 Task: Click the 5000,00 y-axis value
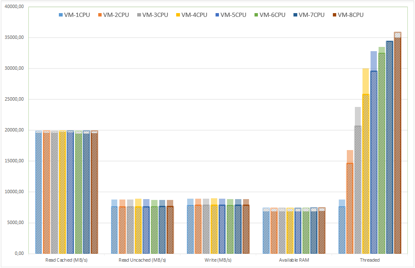click(x=15, y=223)
